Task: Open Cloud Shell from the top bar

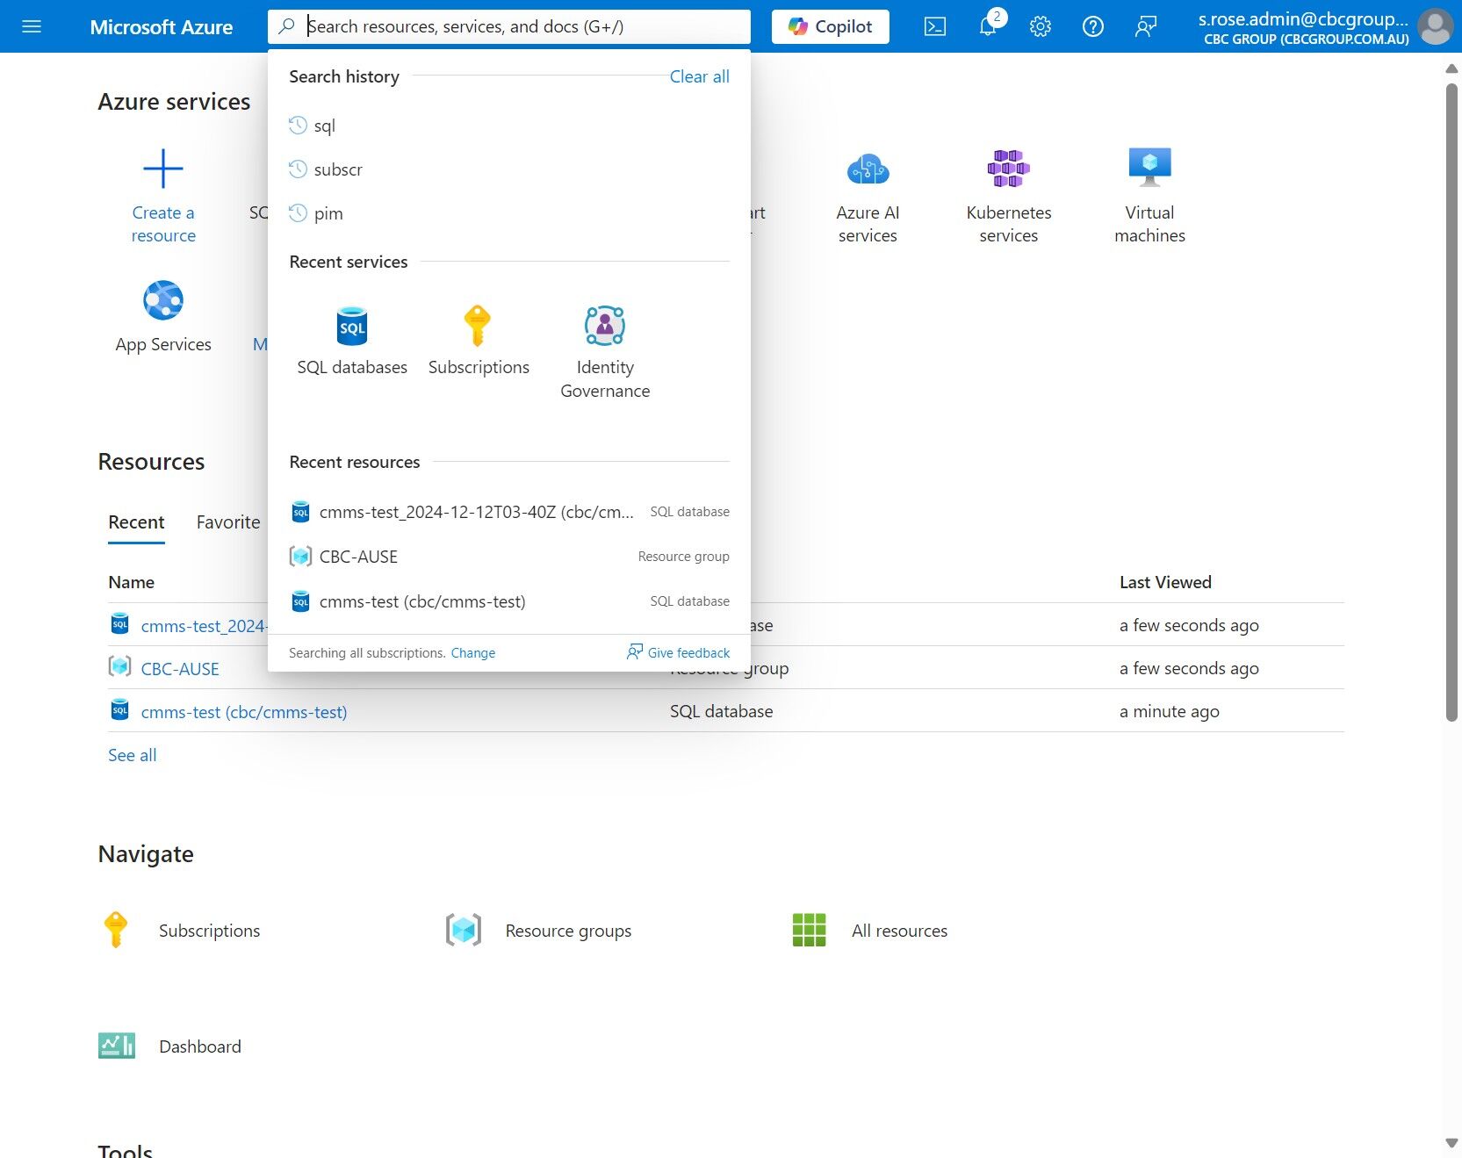Action: tap(935, 26)
